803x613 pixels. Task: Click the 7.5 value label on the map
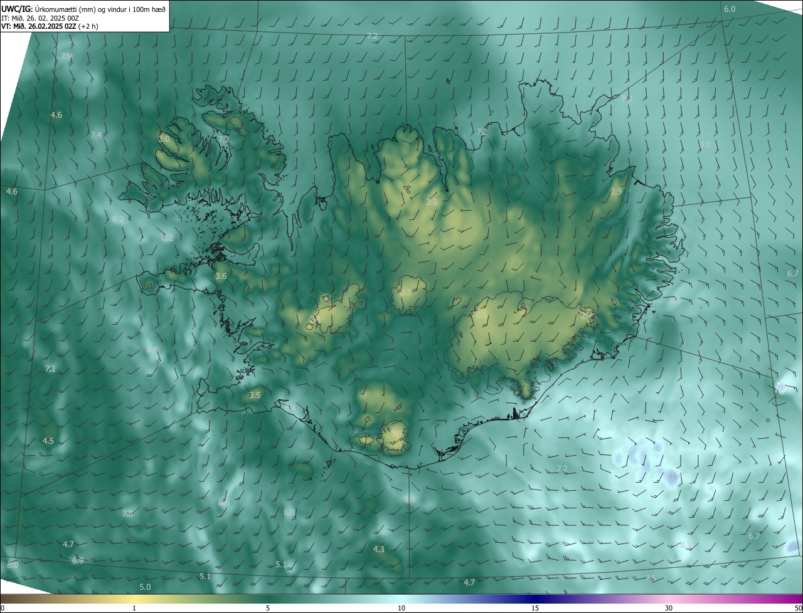[651, 579]
